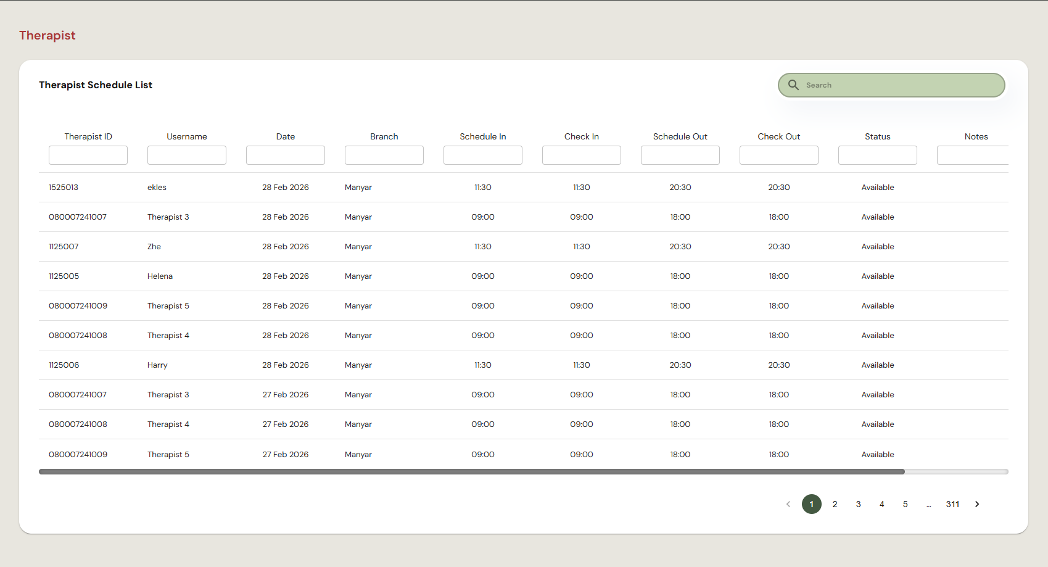Click Available status in Harry row

pos(878,365)
